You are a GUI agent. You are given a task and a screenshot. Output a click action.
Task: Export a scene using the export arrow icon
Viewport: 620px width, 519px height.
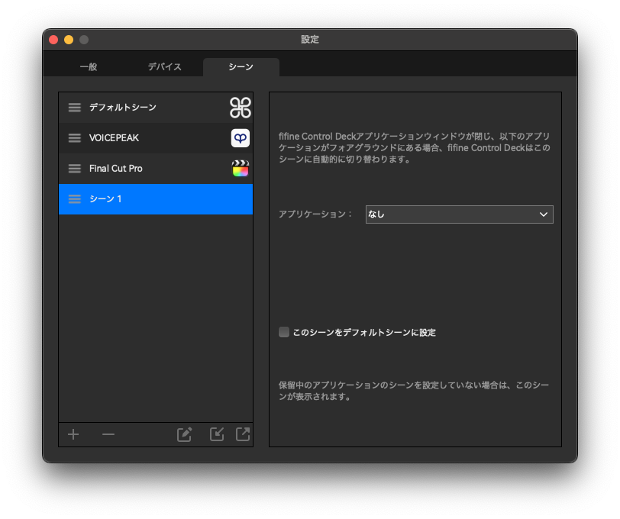point(242,434)
